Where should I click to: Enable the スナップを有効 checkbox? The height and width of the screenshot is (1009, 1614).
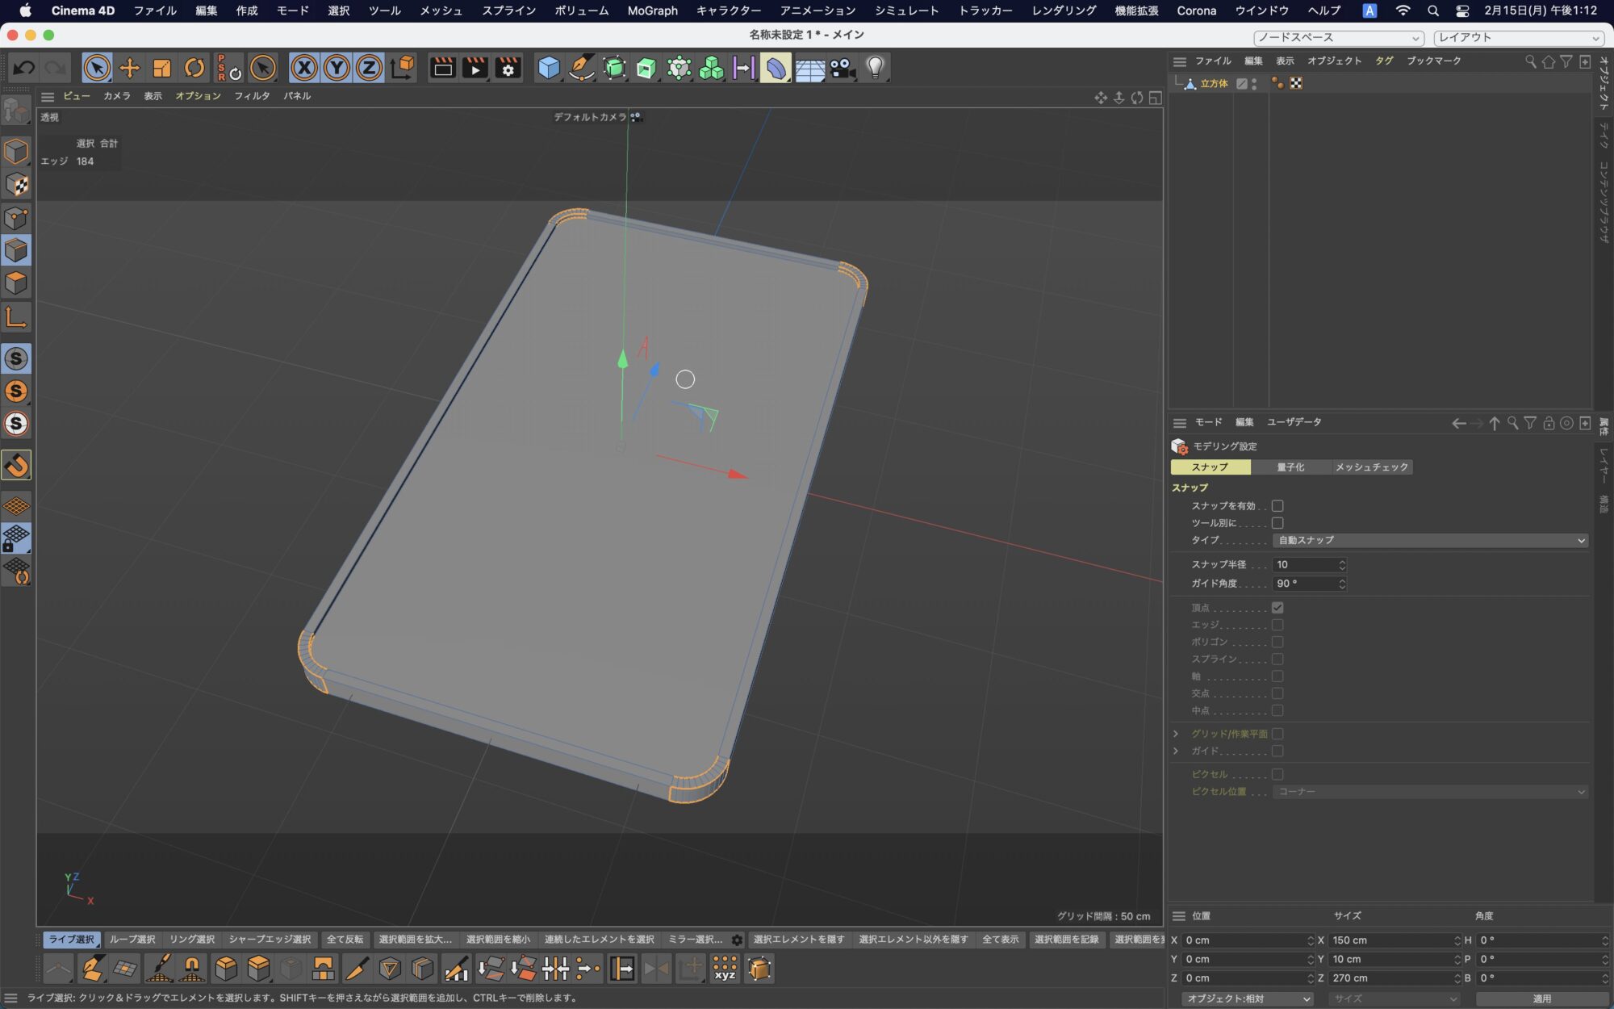click(1277, 506)
